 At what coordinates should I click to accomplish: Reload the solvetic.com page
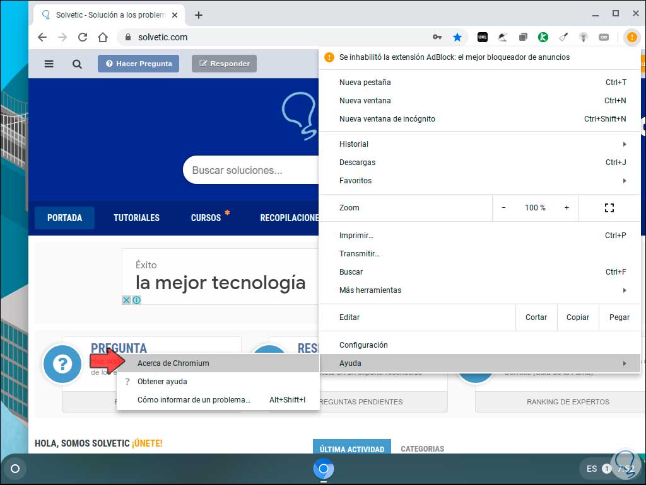[83, 37]
